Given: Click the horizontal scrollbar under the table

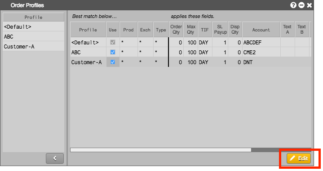Looking at the screenshot, I should click(161, 150).
